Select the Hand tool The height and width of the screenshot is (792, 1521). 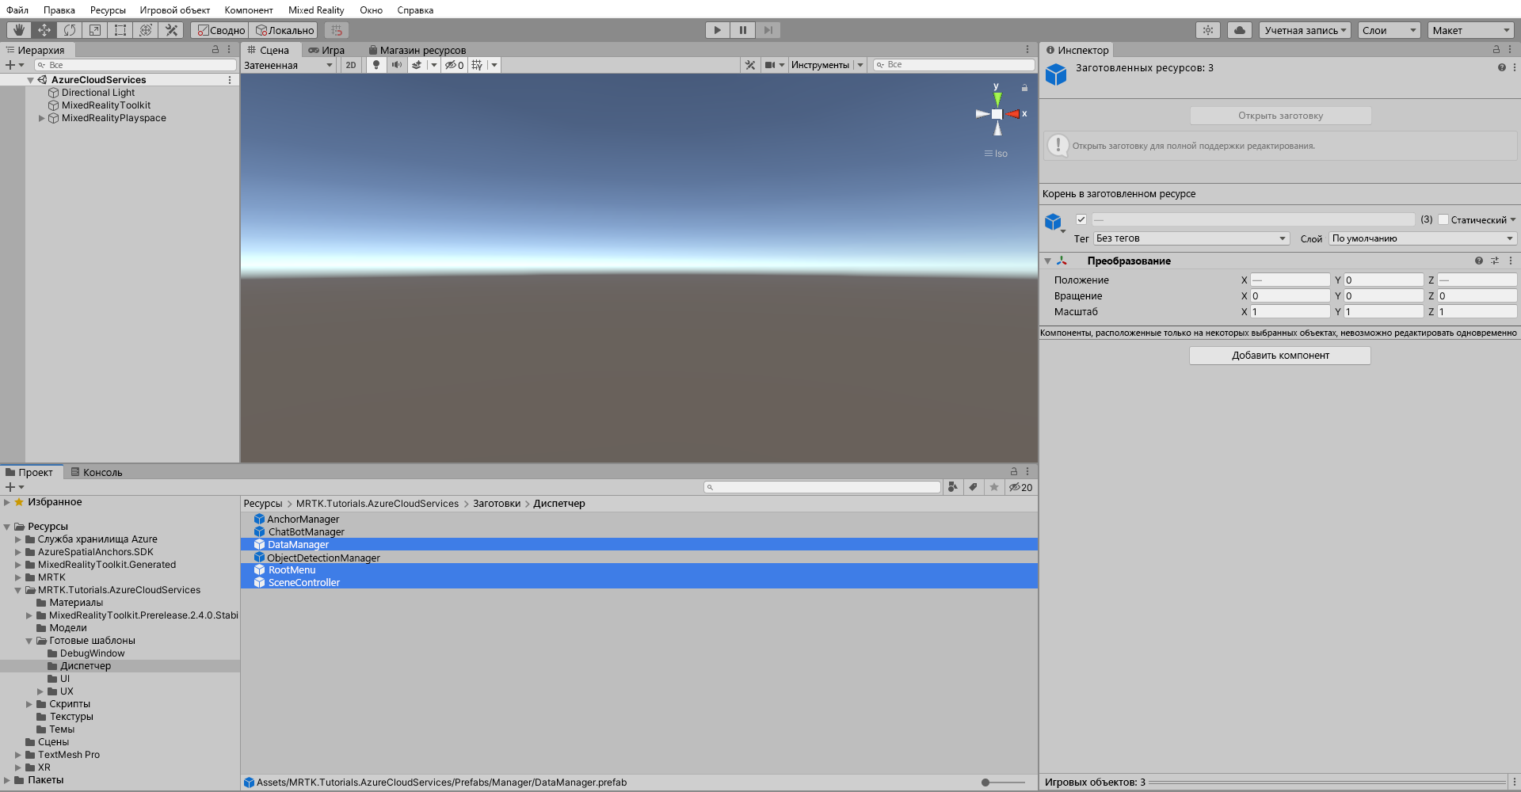pos(19,30)
